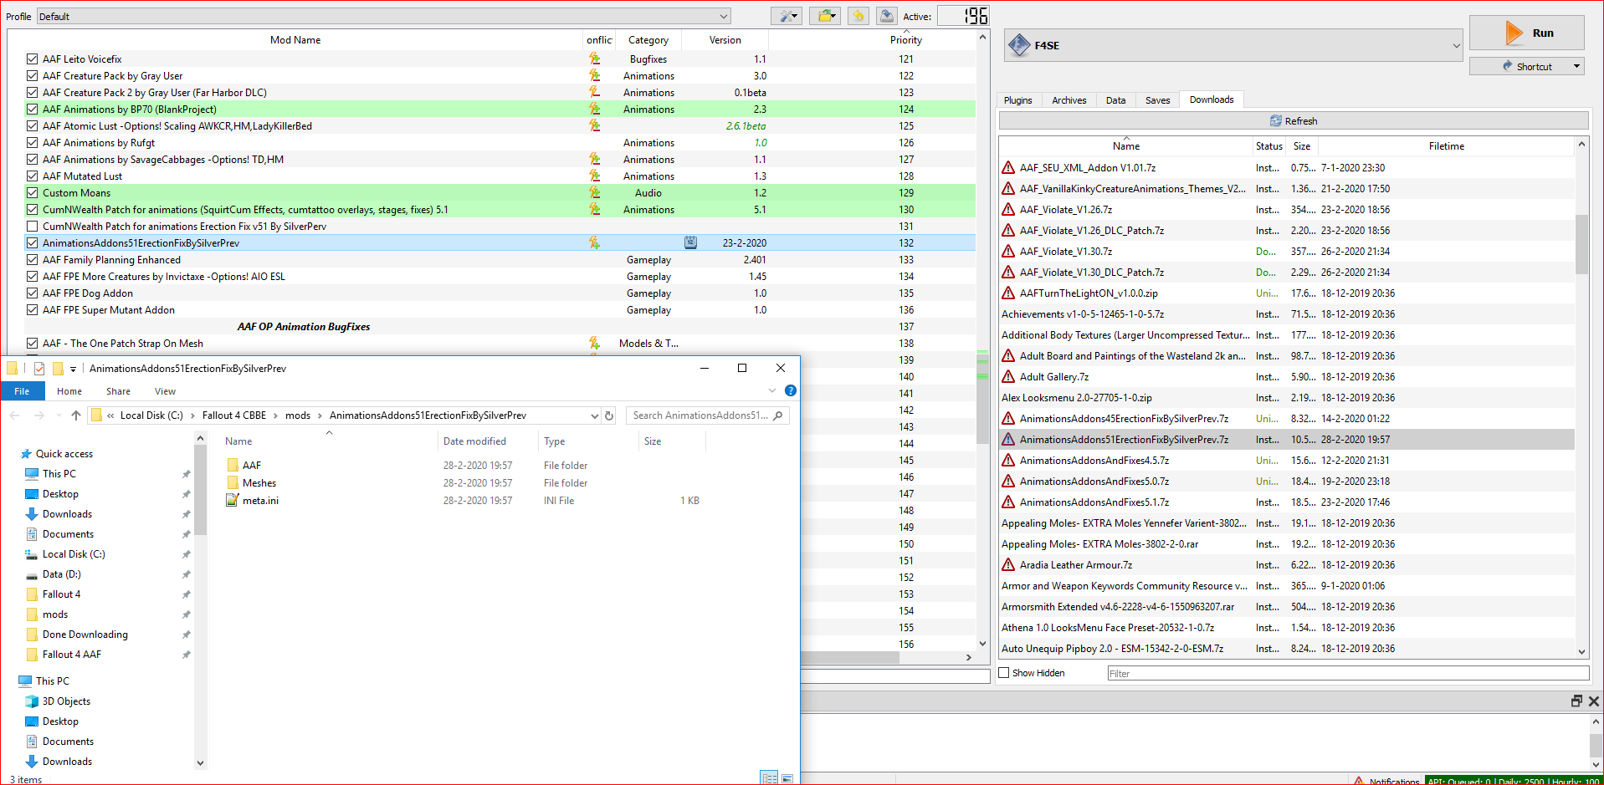Click the warning icon beside Adult Gallery.7z
Screen dimensions: 1604x785
(1008, 376)
